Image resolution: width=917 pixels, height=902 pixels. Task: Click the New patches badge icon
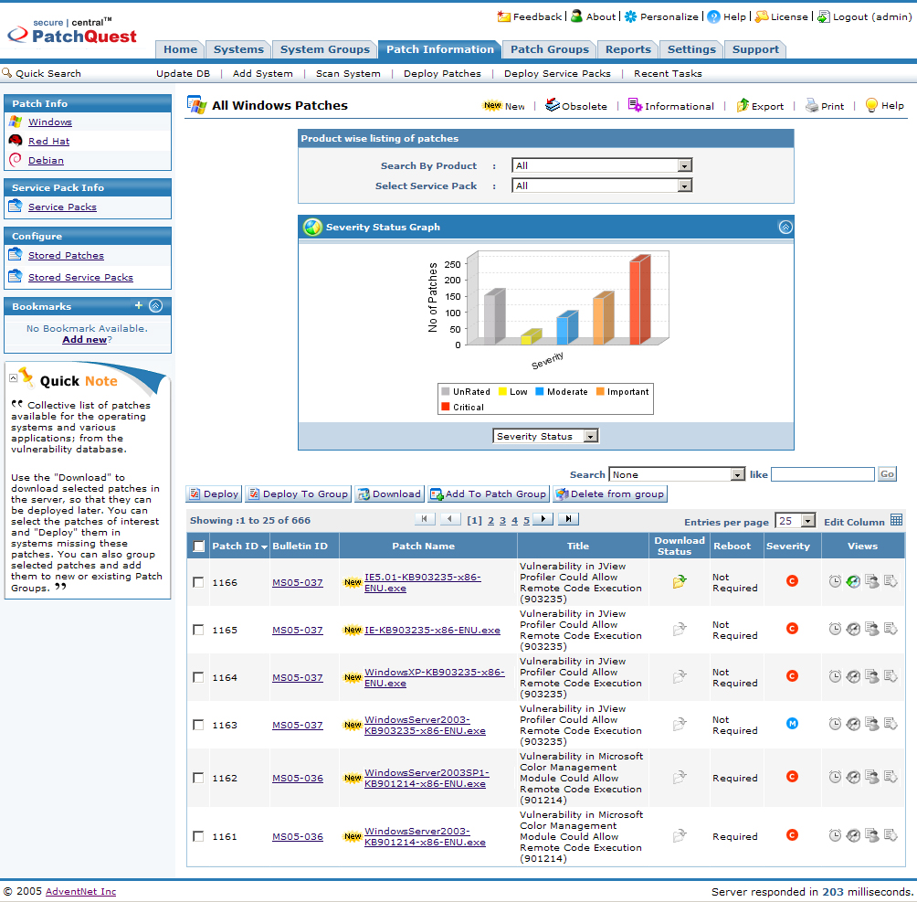(492, 105)
